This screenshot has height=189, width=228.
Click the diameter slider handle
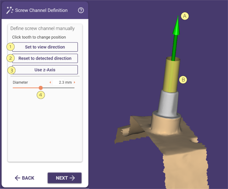(41, 88)
